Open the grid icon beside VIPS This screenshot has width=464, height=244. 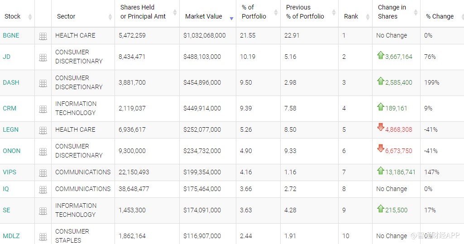(x=43, y=173)
